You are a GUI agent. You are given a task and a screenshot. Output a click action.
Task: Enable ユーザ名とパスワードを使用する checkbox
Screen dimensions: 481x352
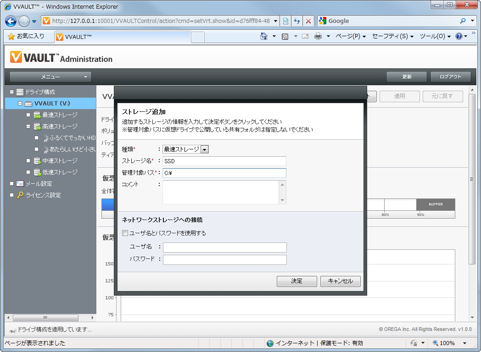(x=125, y=233)
